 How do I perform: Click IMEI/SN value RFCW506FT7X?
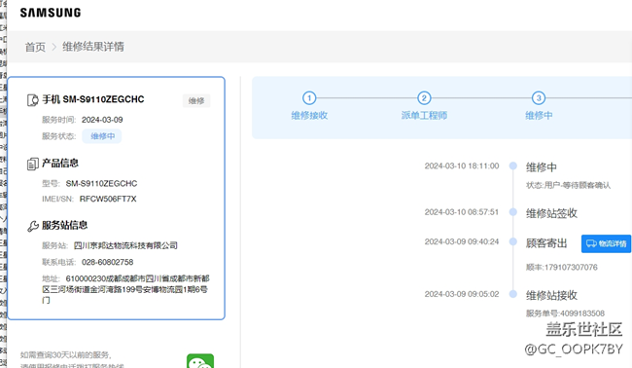pyautogui.click(x=108, y=199)
